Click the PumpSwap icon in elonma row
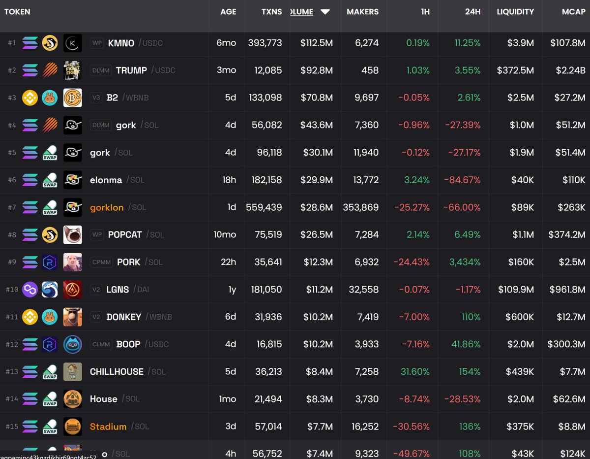The image size is (590, 459). (50, 180)
